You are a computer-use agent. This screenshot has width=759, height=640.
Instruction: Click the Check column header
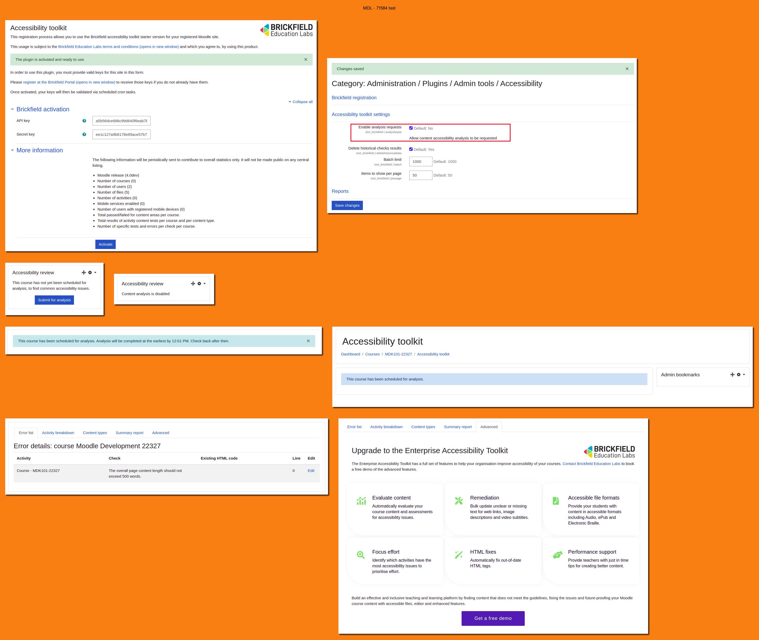(115, 458)
